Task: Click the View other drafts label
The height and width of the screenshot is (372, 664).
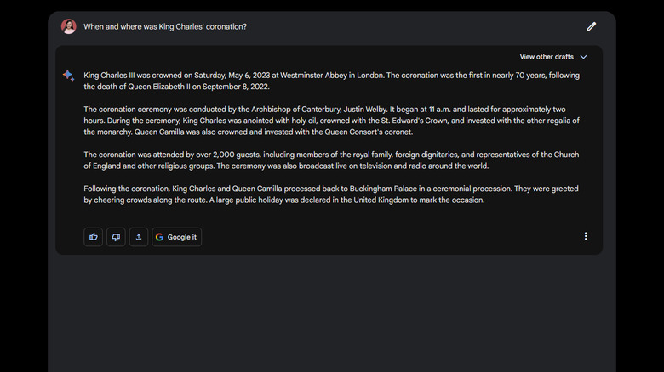Action: tap(547, 57)
